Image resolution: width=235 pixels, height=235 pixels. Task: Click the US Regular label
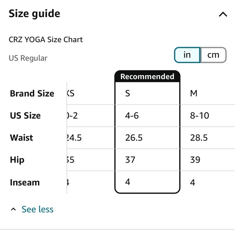click(x=28, y=58)
